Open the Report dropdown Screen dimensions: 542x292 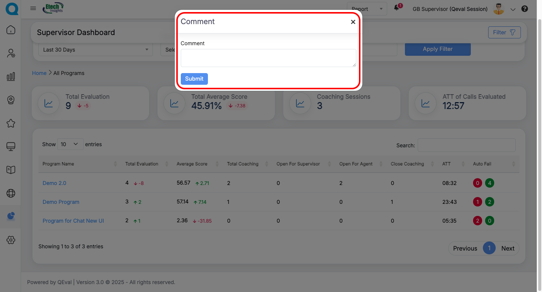coord(366,9)
